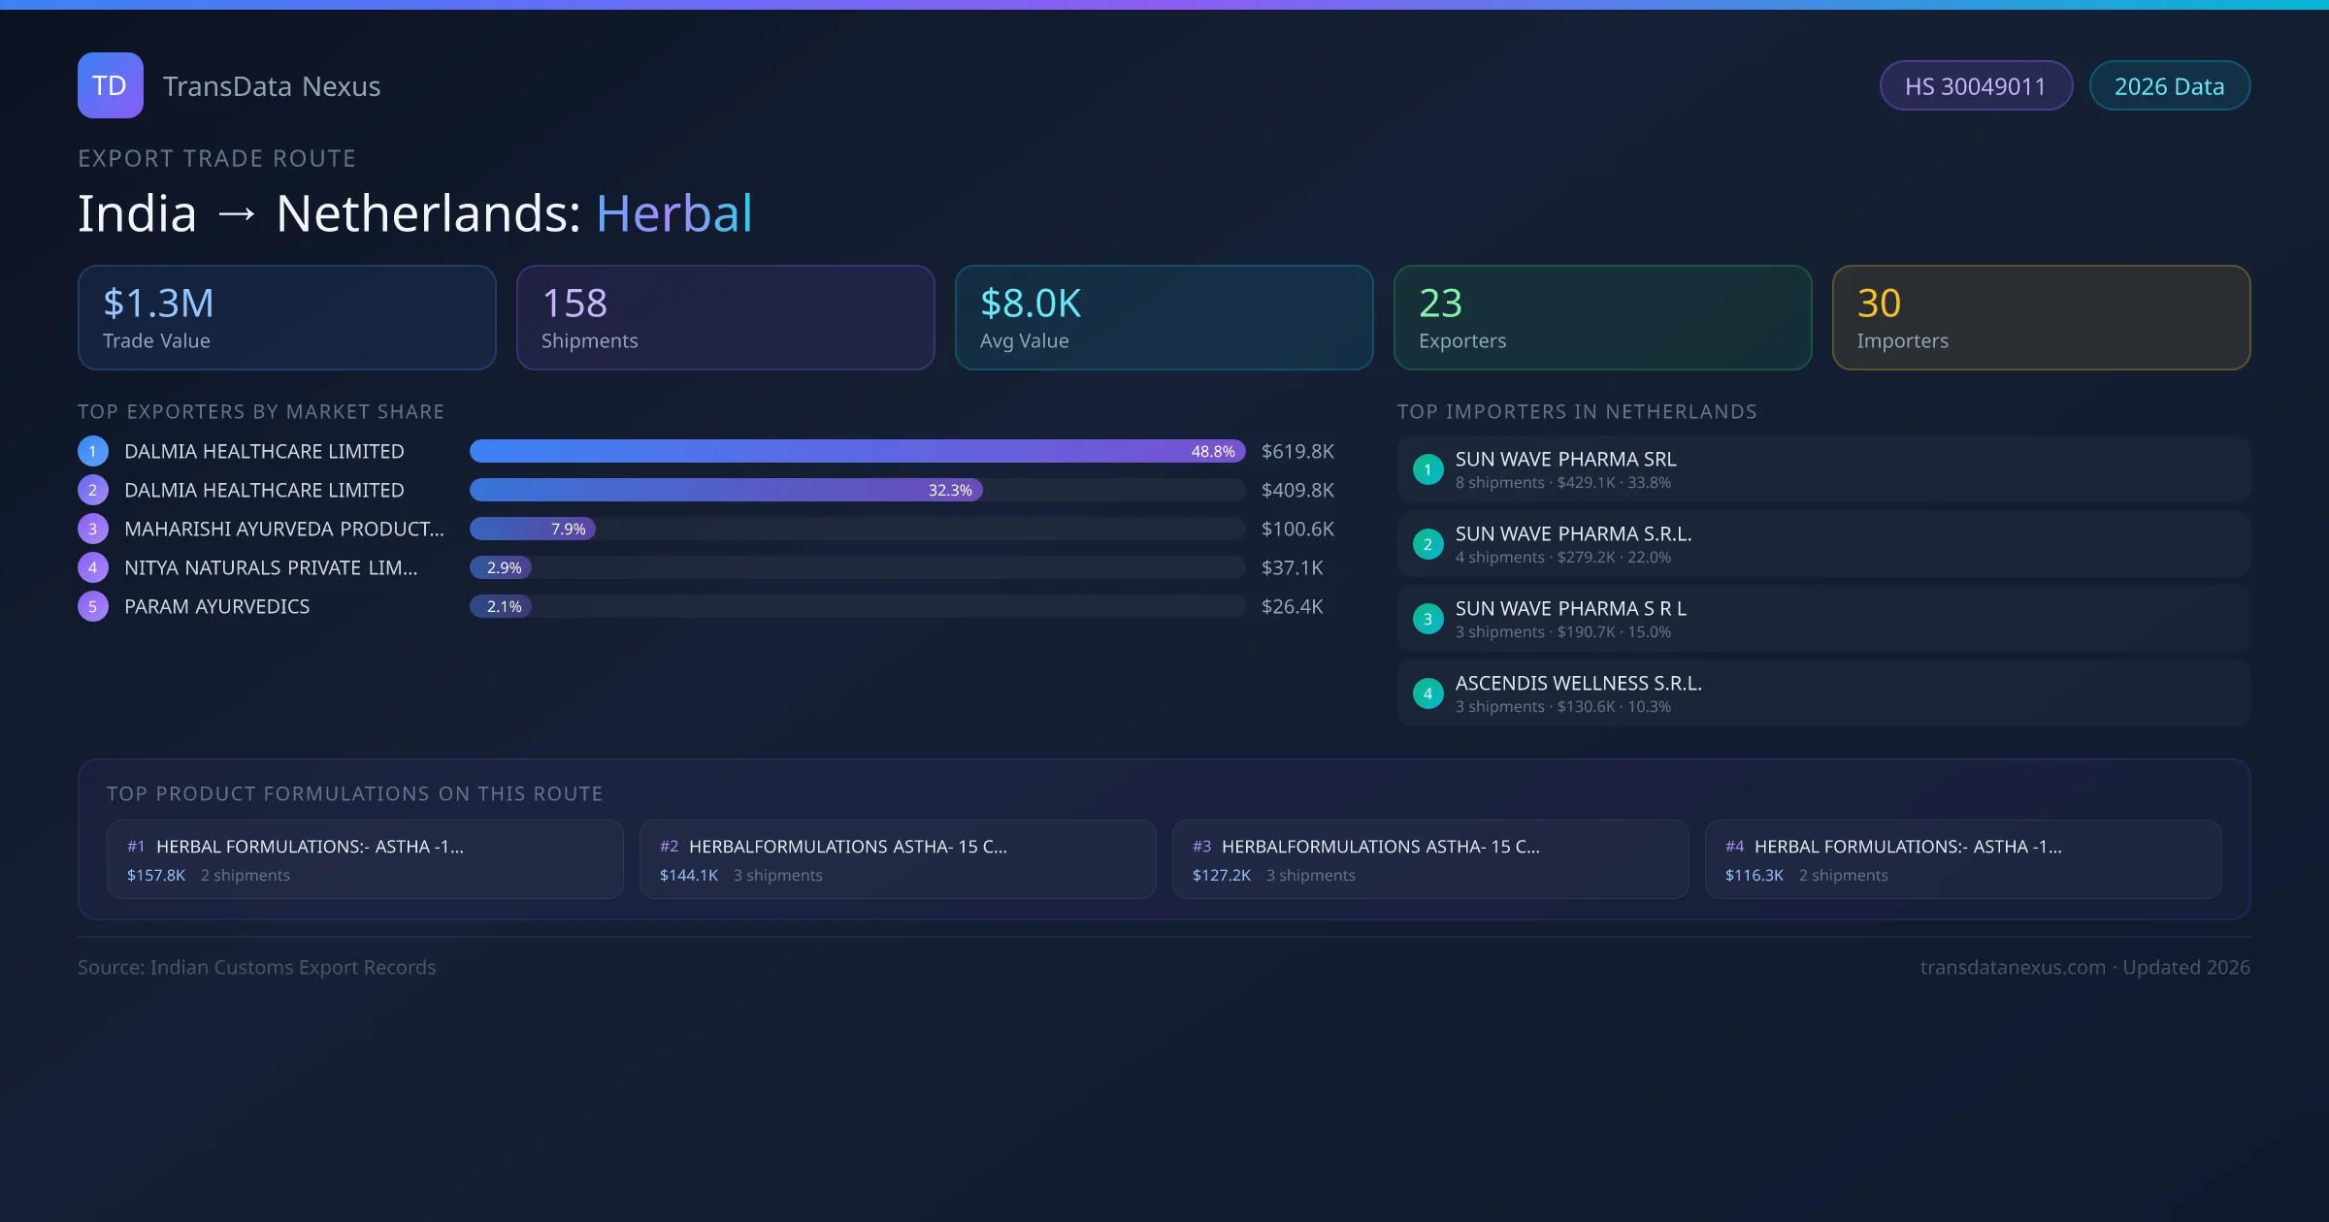Click rank 1 badge for Dalmia Healthcare
The image size is (2329, 1222).
pyautogui.click(x=93, y=451)
